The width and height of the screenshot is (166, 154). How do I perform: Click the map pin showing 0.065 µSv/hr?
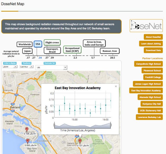28,141
